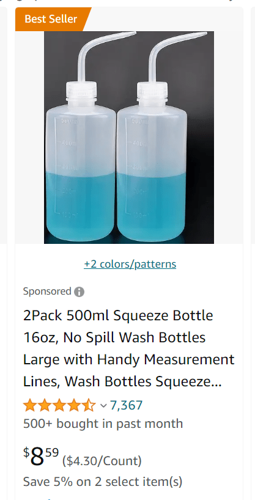Open the 2Pack 500ml Squeeze Bottle title
The height and width of the screenshot is (500, 255).
click(x=129, y=348)
